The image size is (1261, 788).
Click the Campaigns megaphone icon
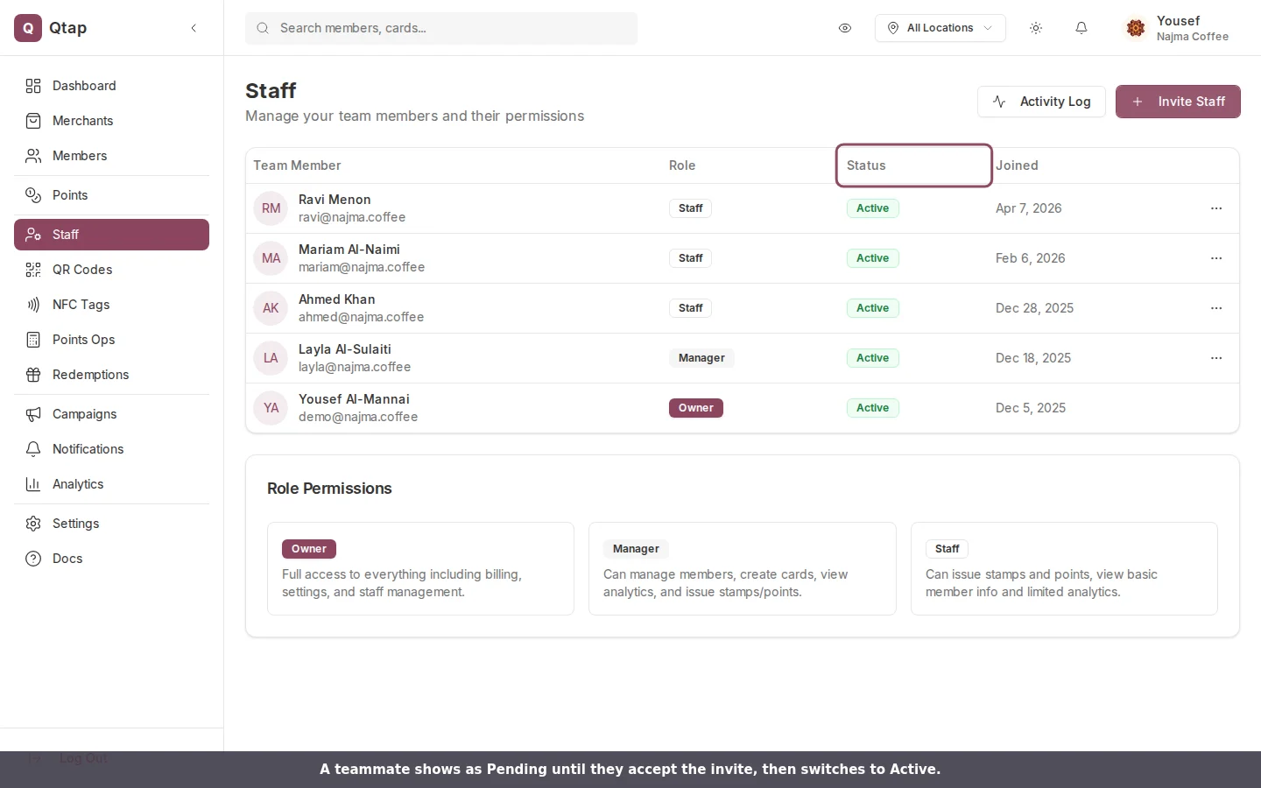point(33,414)
